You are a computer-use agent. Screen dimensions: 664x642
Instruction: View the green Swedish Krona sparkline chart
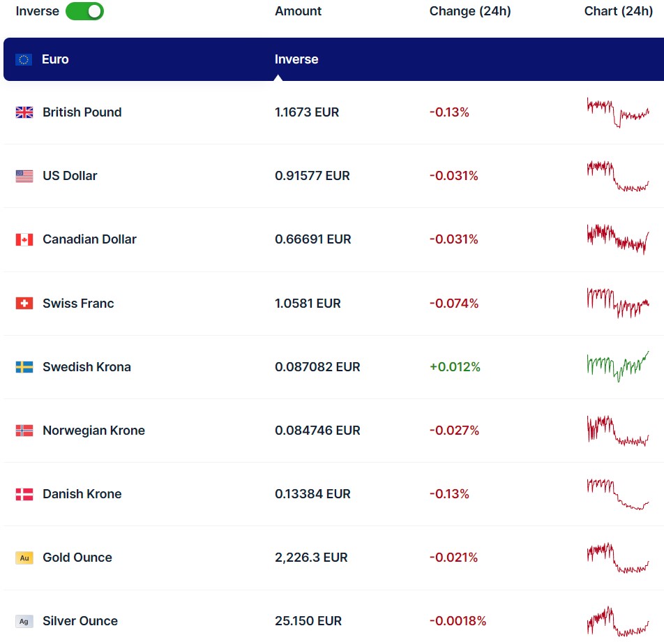[618, 366]
